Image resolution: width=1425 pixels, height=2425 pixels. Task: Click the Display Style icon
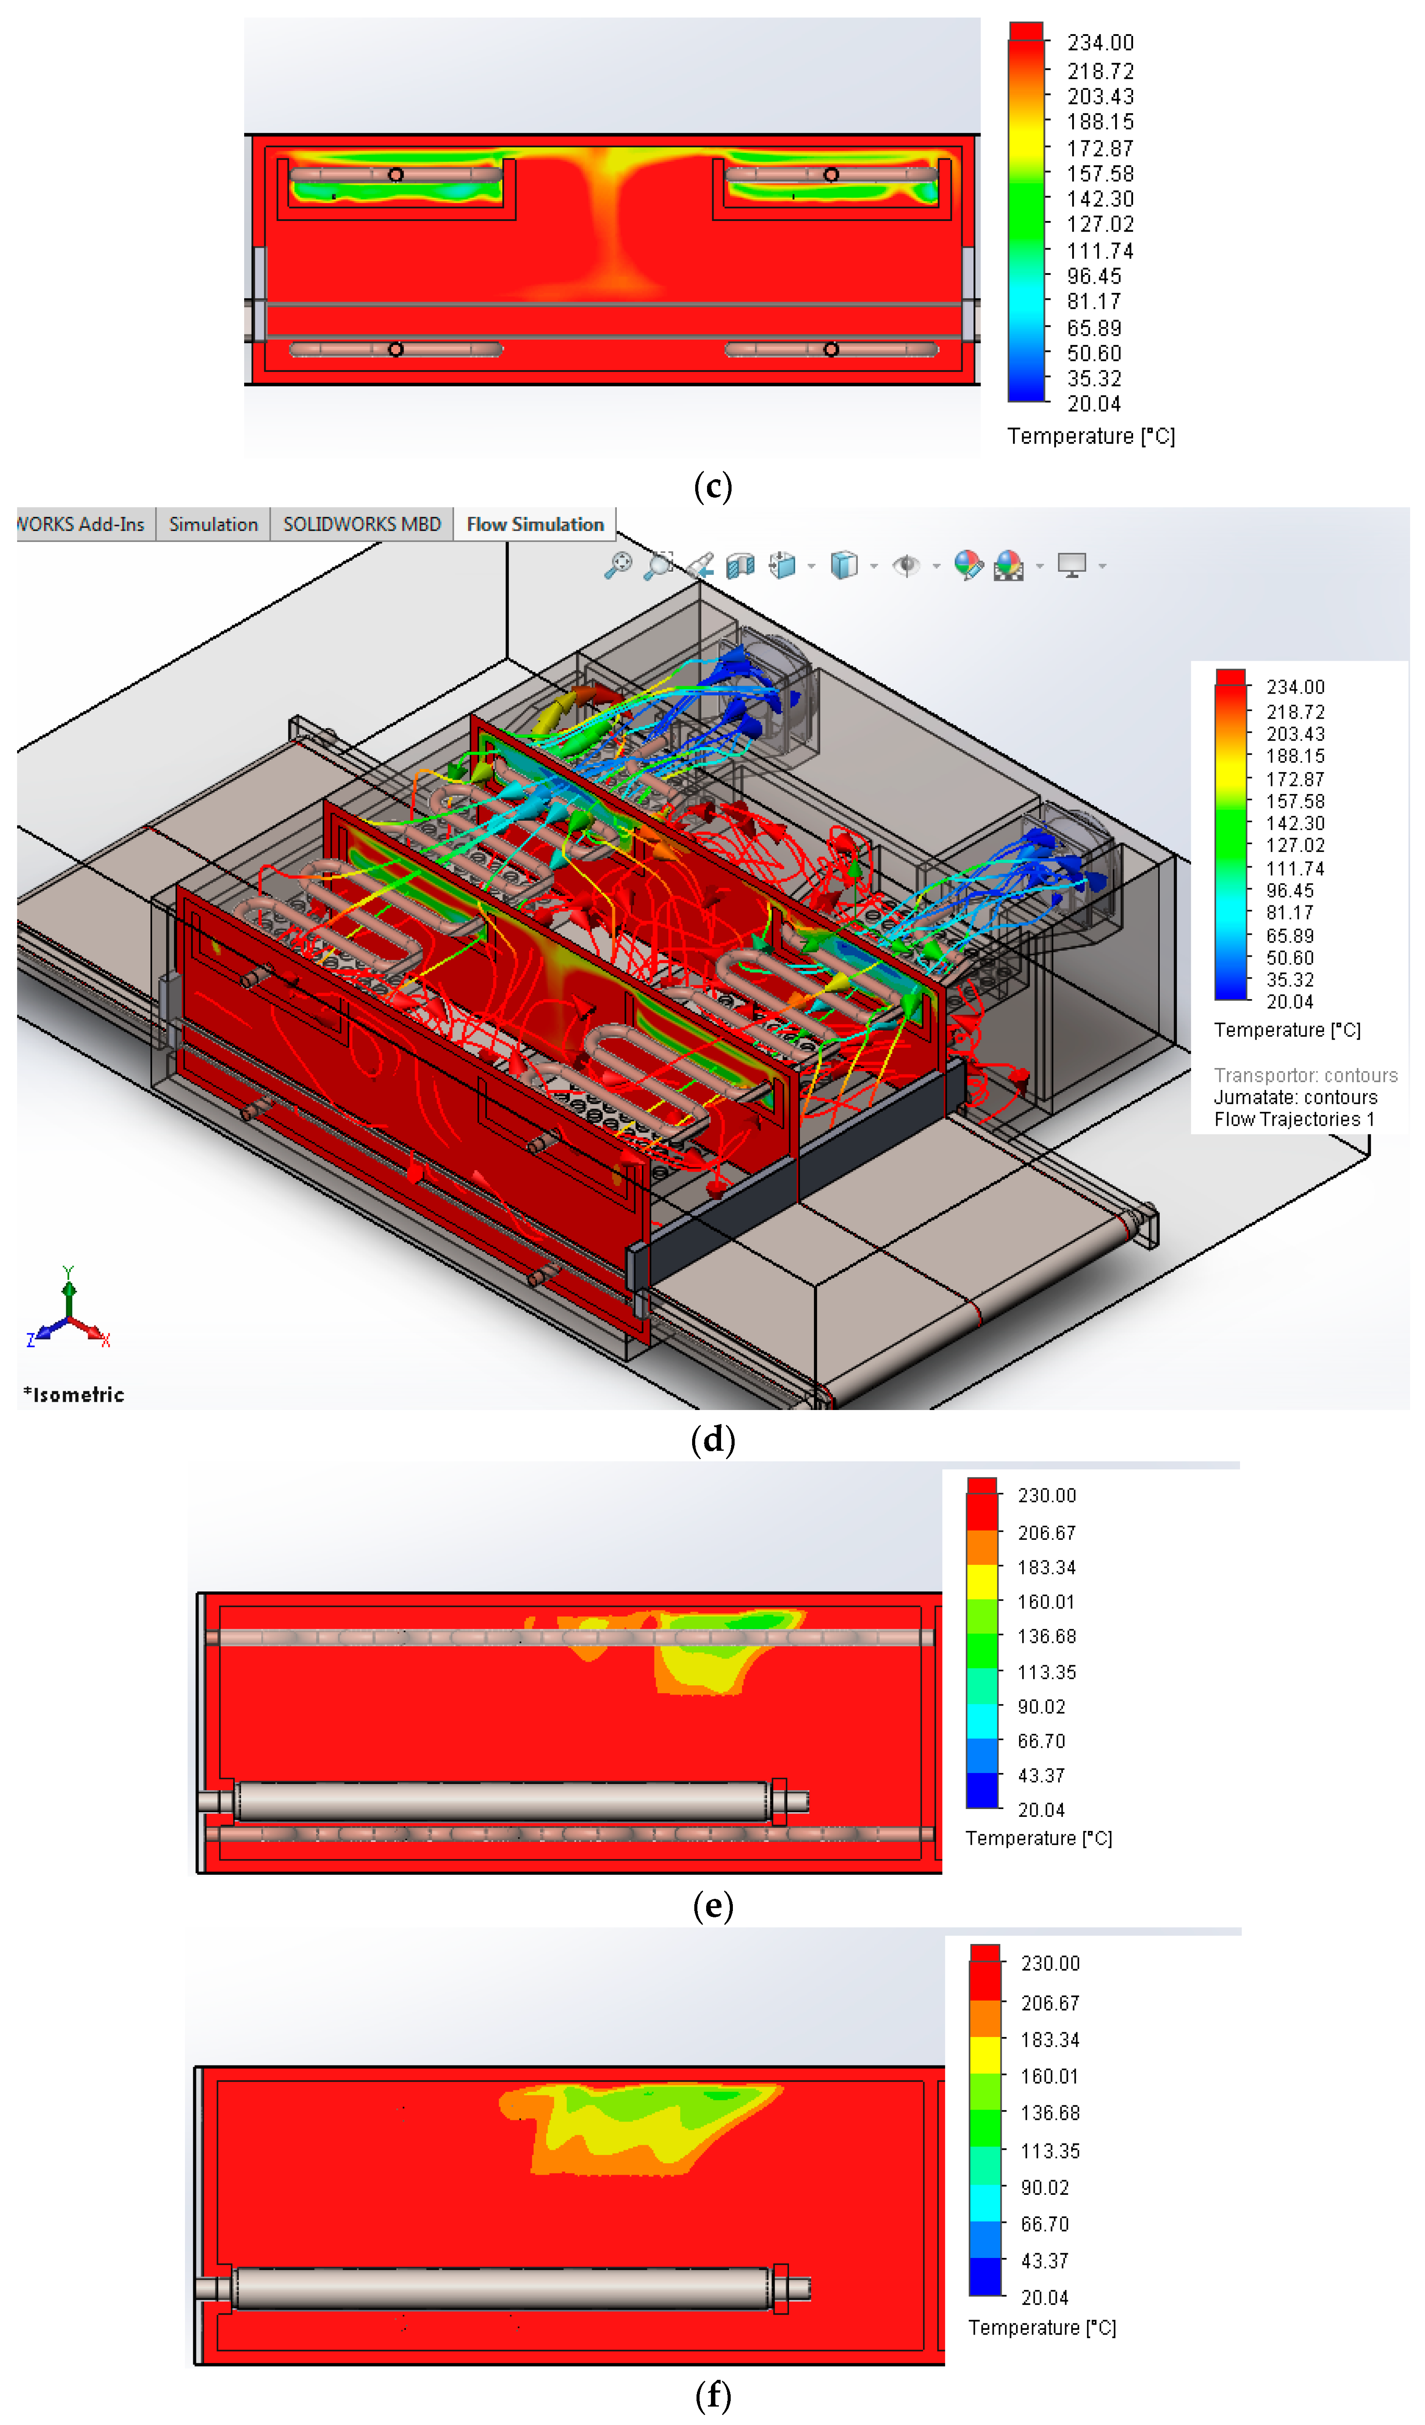point(844,565)
